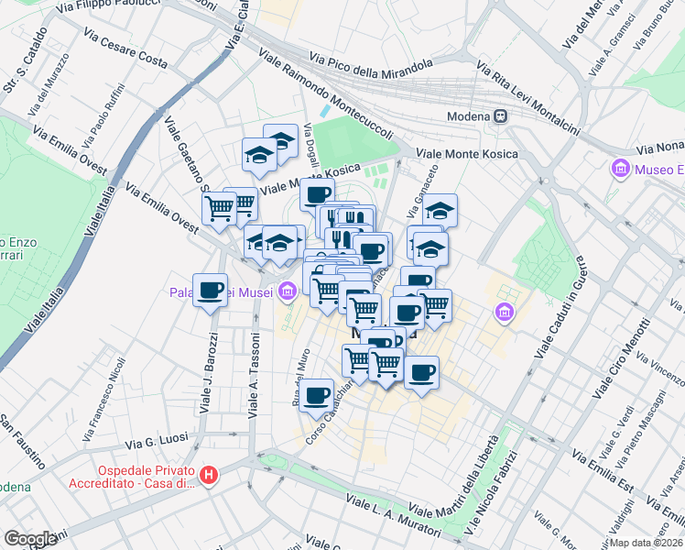Click the Corso Canalchiaro label

tap(329, 412)
